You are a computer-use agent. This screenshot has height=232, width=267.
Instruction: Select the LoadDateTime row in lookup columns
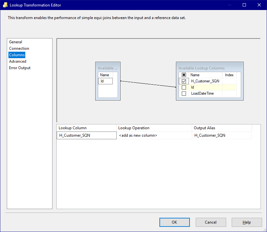click(x=207, y=93)
